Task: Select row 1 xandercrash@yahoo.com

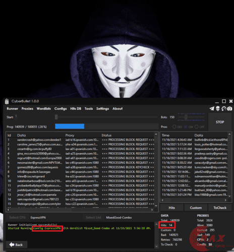Action: pos(81,140)
